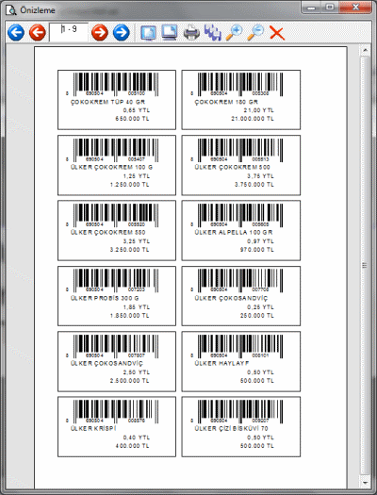Screen dimensions: 377x495
Task: Click label text ÜLKER HAYLAYF
Action: pyautogui.click(x=221, y=363)
